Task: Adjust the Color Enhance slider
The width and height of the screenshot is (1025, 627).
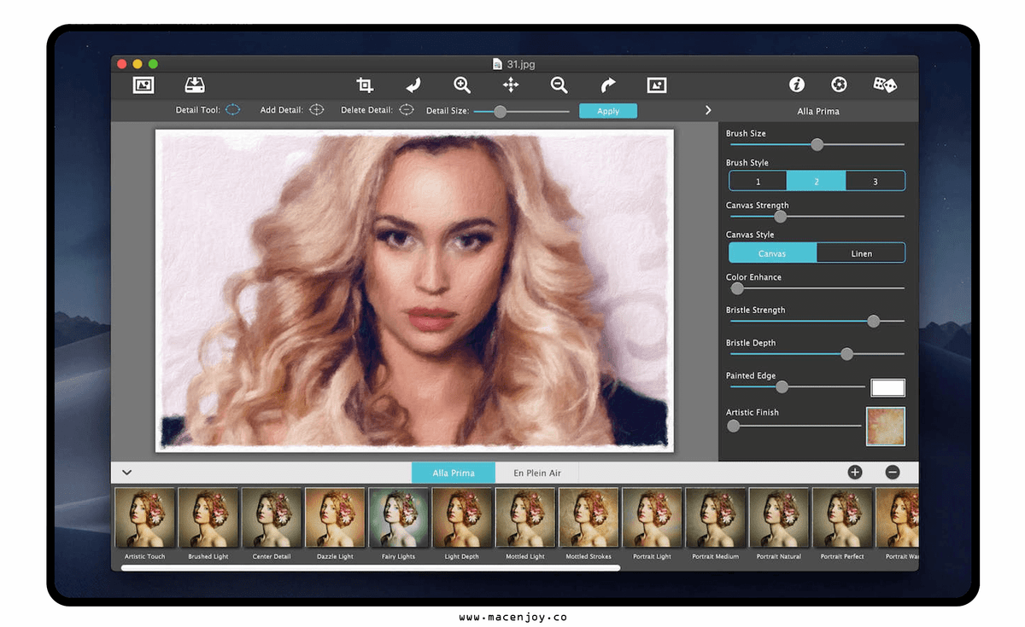Action: point(815,288)
